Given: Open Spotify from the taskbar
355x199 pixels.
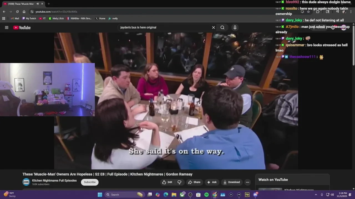Looking at the screenshot, I should point(206,195).
